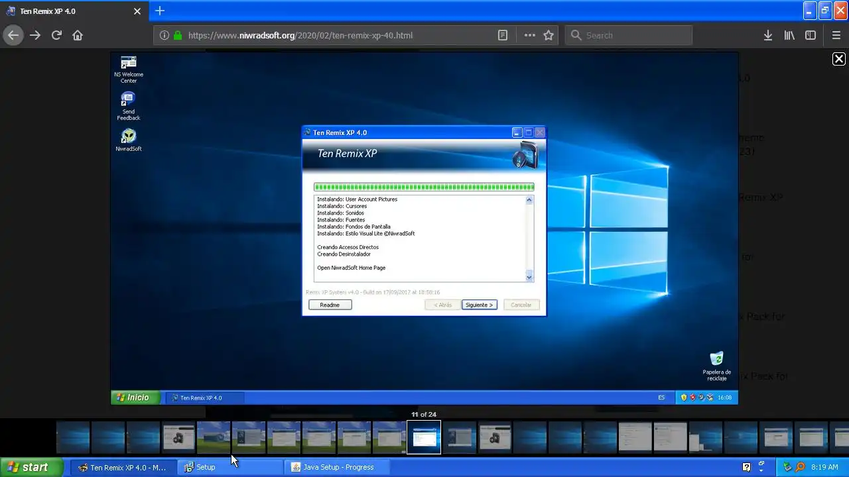
Task: Click the niwradsoft.org address bar URL
Action: (x=300, y=35)
